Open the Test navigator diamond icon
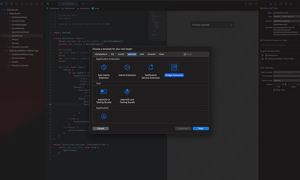Viewport: 300px width, 180px height. pyautogui.click(x=27, y=3)
